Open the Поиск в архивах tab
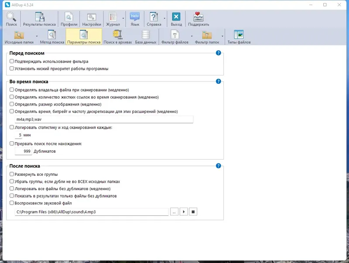This screenshot has width=349, height=263. [117, 37]
